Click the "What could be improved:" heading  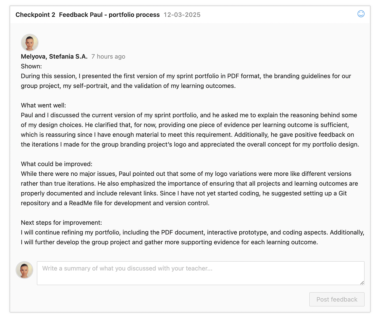tap(57, 164)
